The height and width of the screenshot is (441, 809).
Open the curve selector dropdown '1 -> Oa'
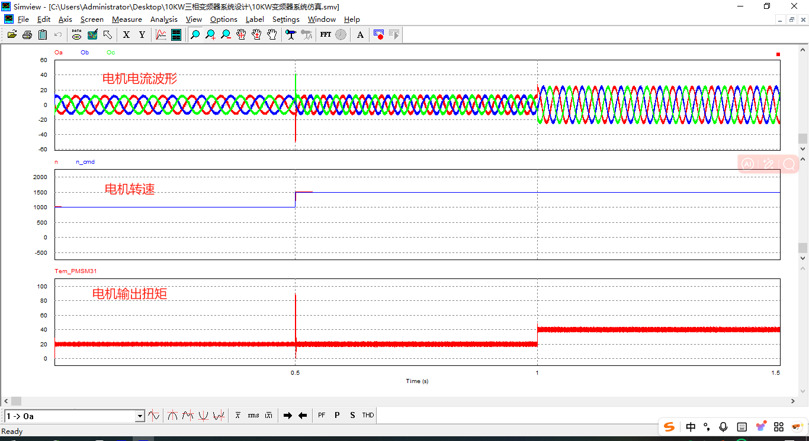pyautogui.click(x=140, y=416)
